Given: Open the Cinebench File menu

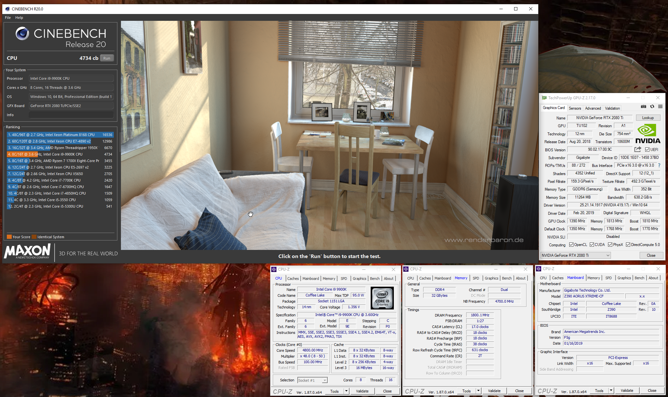Looking at the screenshot, I should 8,18.
